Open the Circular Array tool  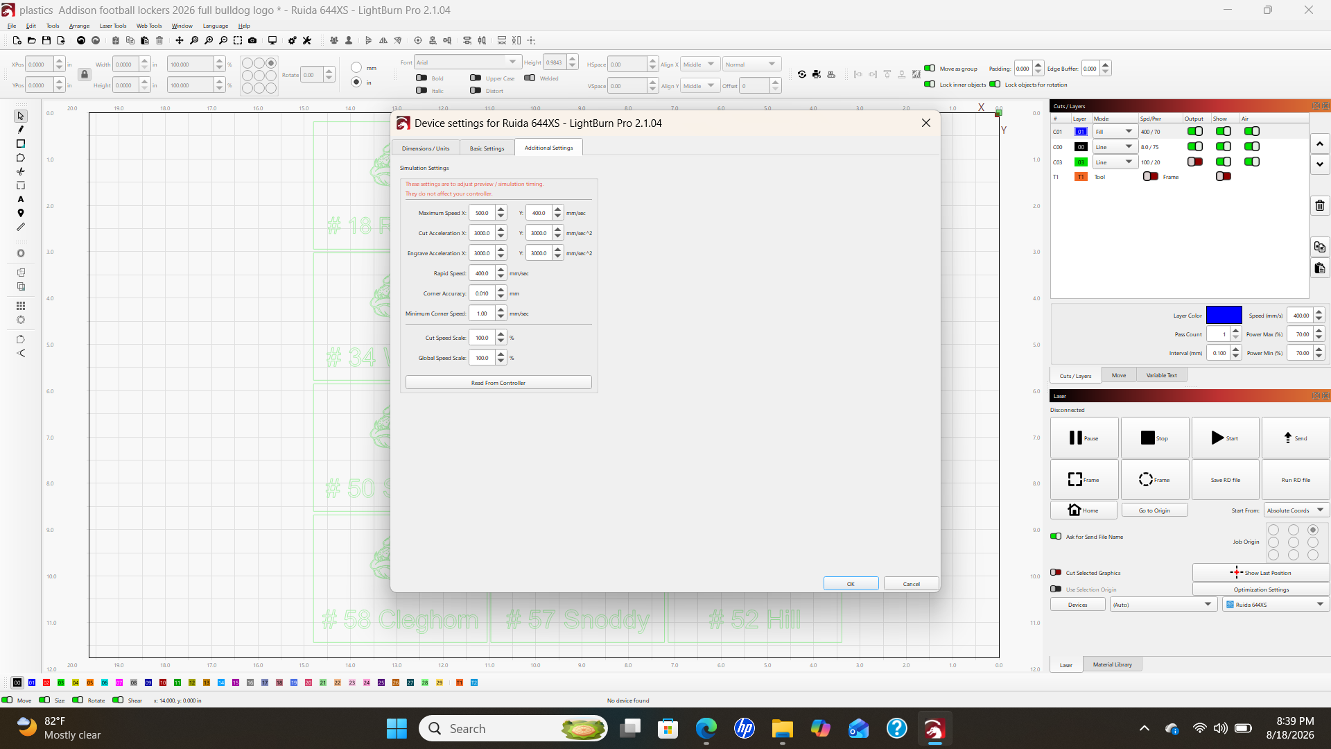tap(21, 320)
